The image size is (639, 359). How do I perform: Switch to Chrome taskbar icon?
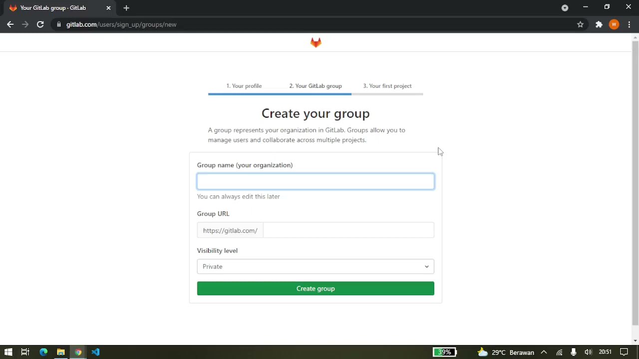pyautogui.click(x=78, y=352)
